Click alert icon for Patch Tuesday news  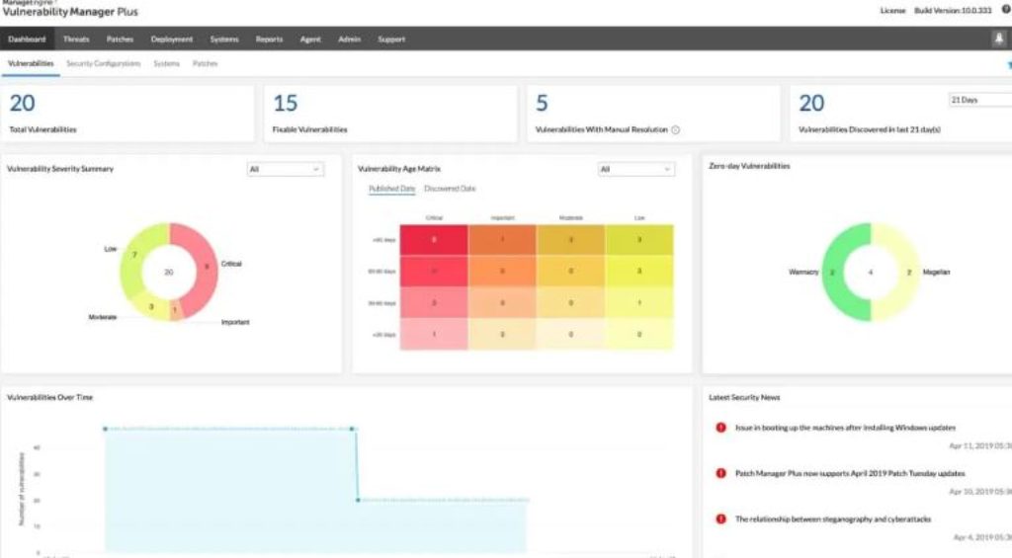[x=720, y=473]
